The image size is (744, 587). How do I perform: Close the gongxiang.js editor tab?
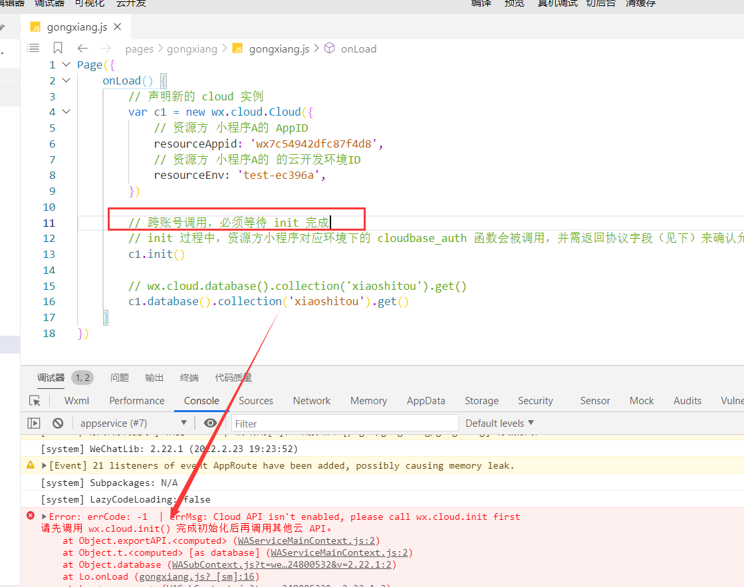click(x=118, y=27)
